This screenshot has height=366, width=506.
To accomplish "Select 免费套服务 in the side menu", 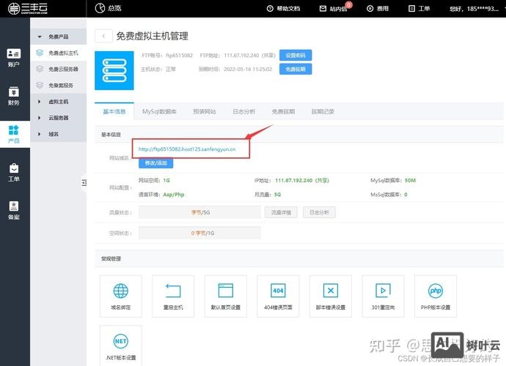I will coord(59,85).
